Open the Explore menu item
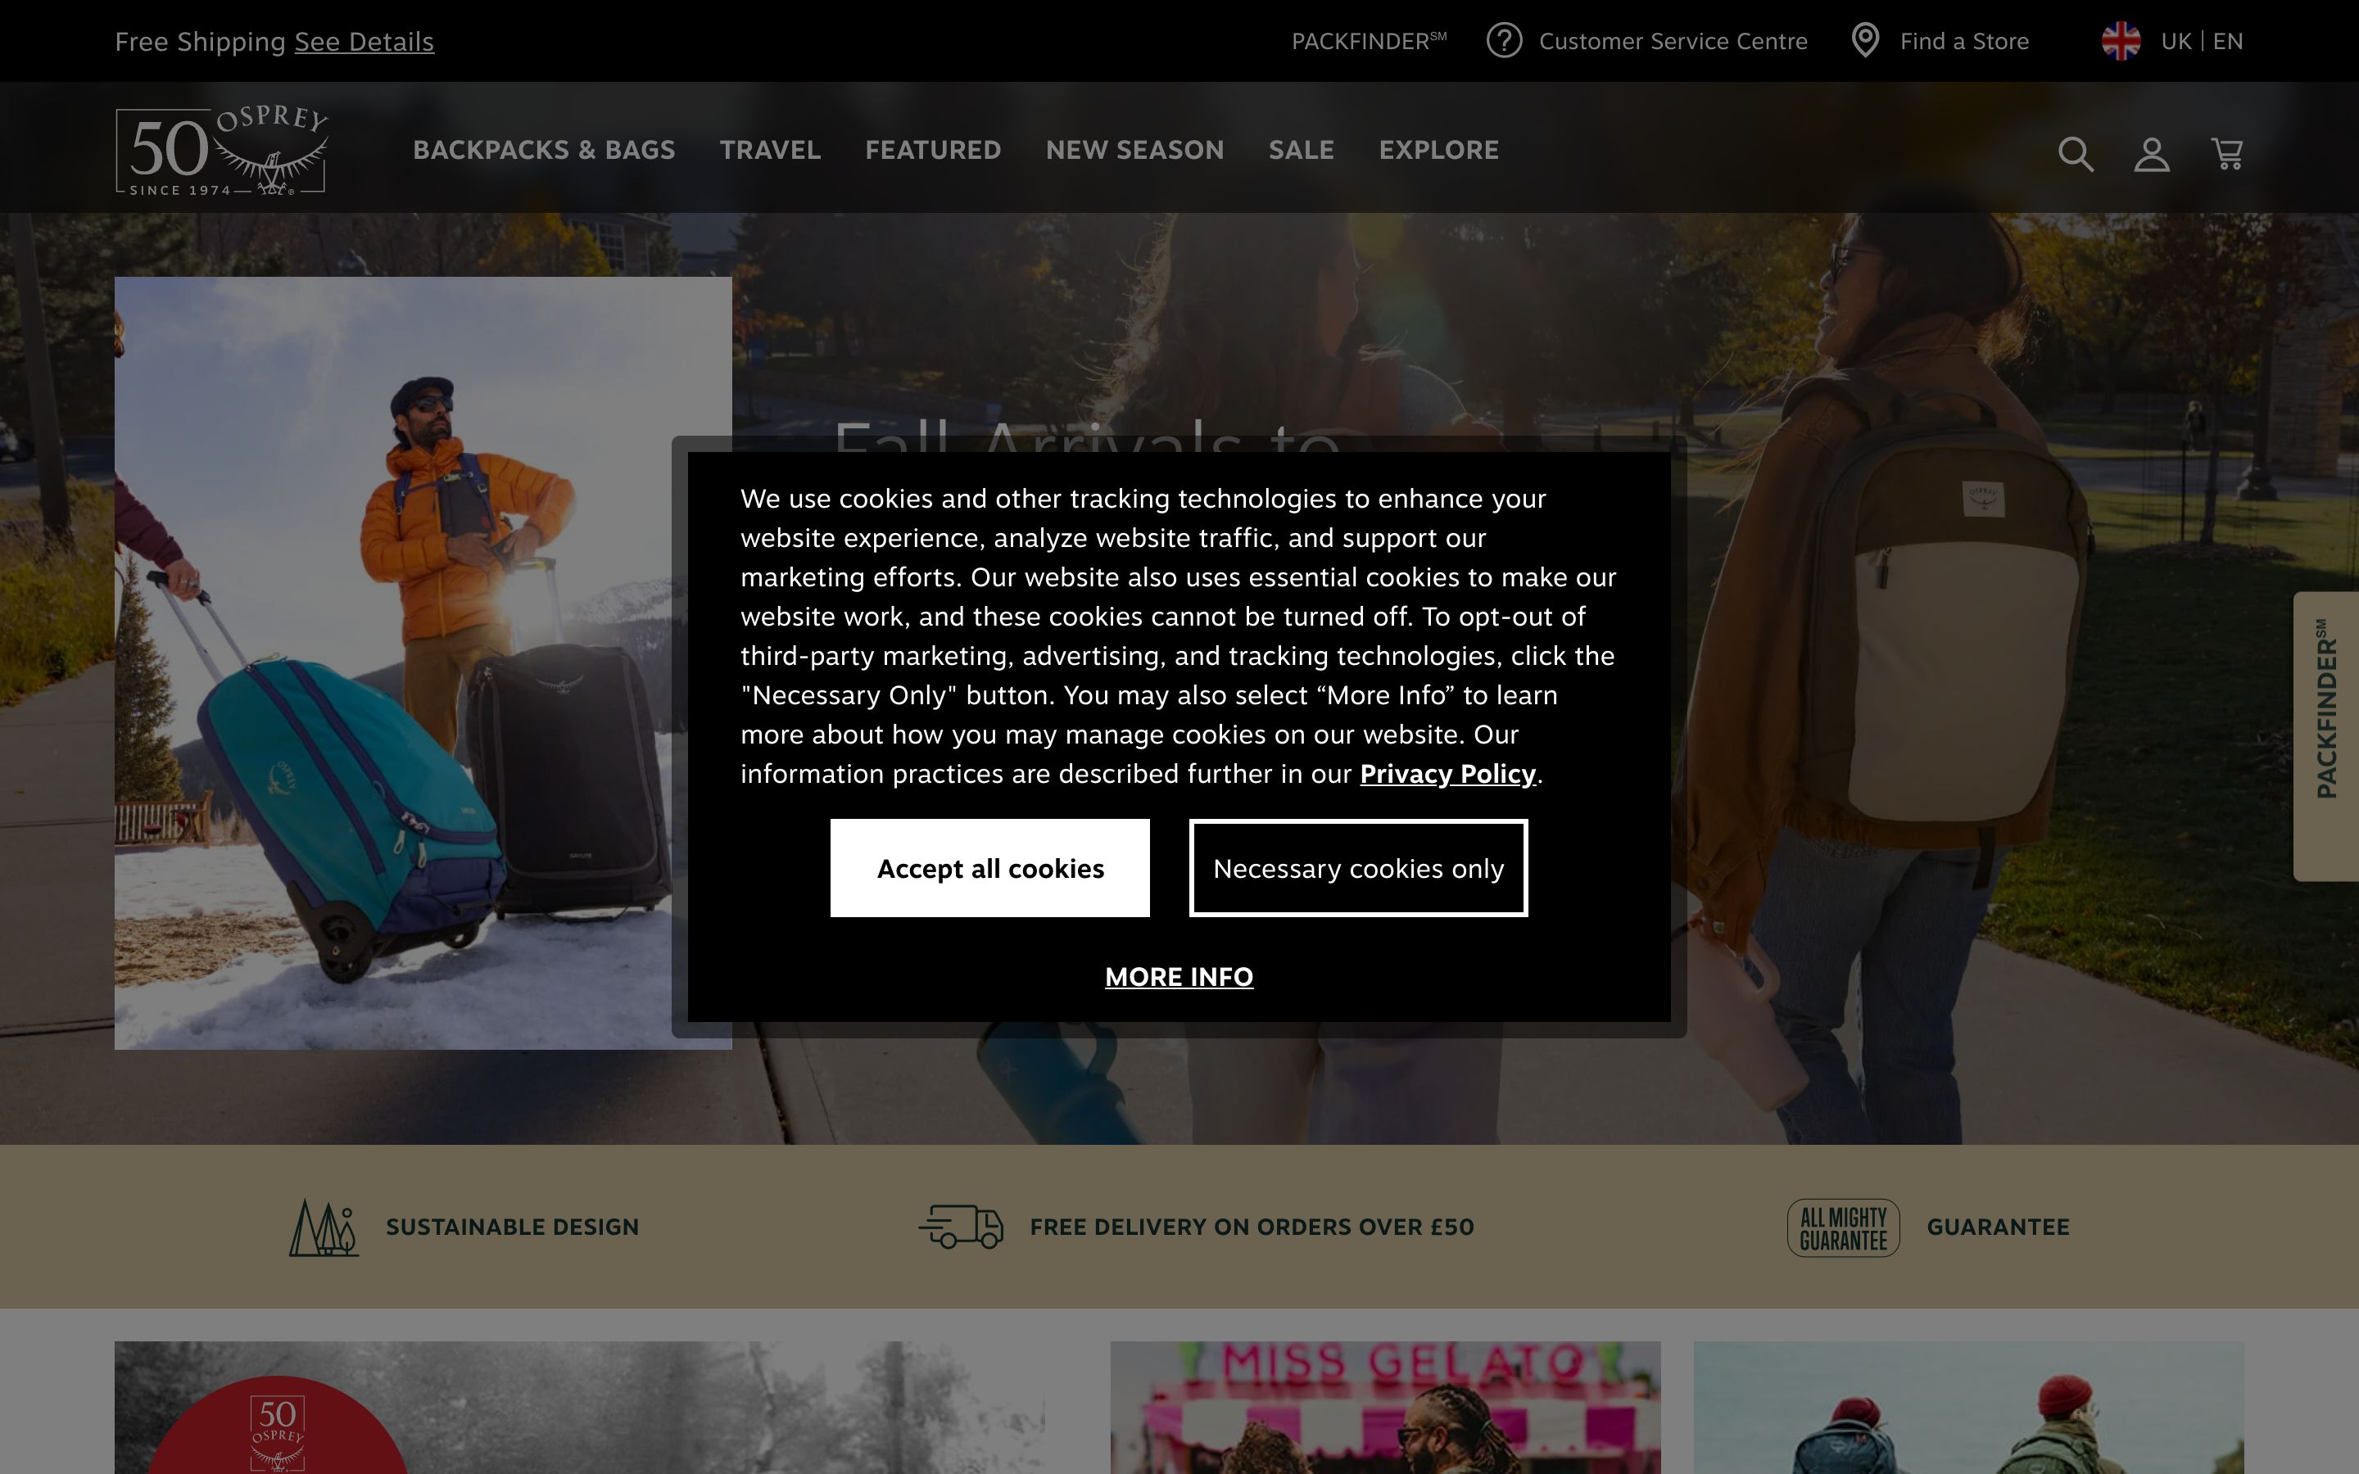 1439,150
